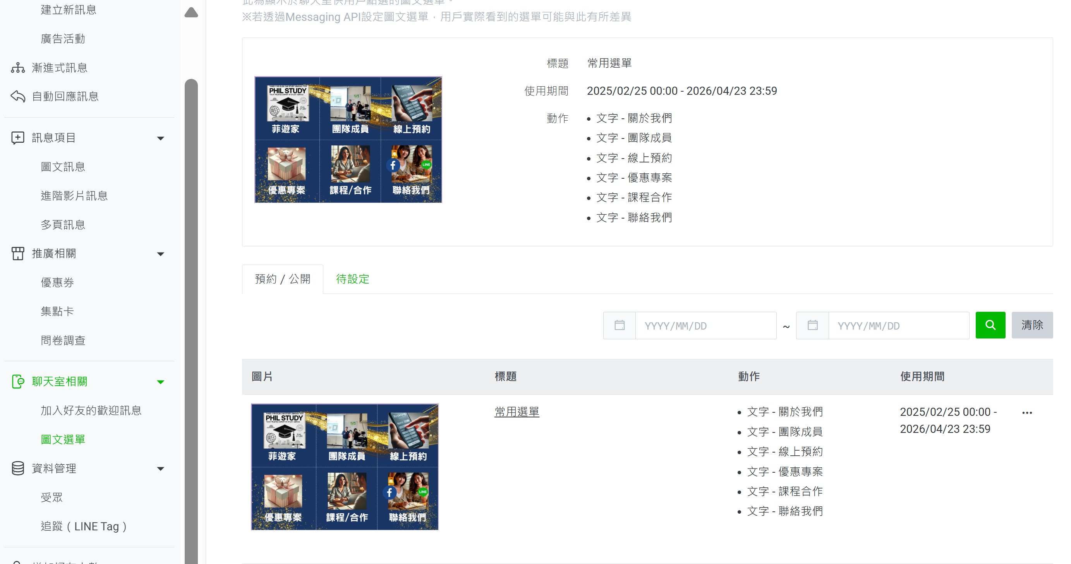Click 文字 - 優惠專案 in summary actions

click(x=634, y=178)
